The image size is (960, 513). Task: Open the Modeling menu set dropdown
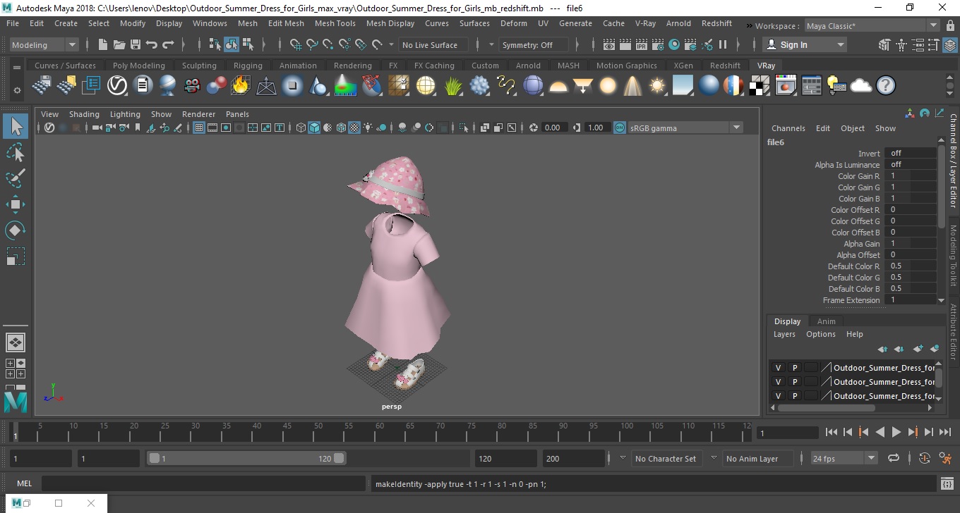click(x=44, y=44)
